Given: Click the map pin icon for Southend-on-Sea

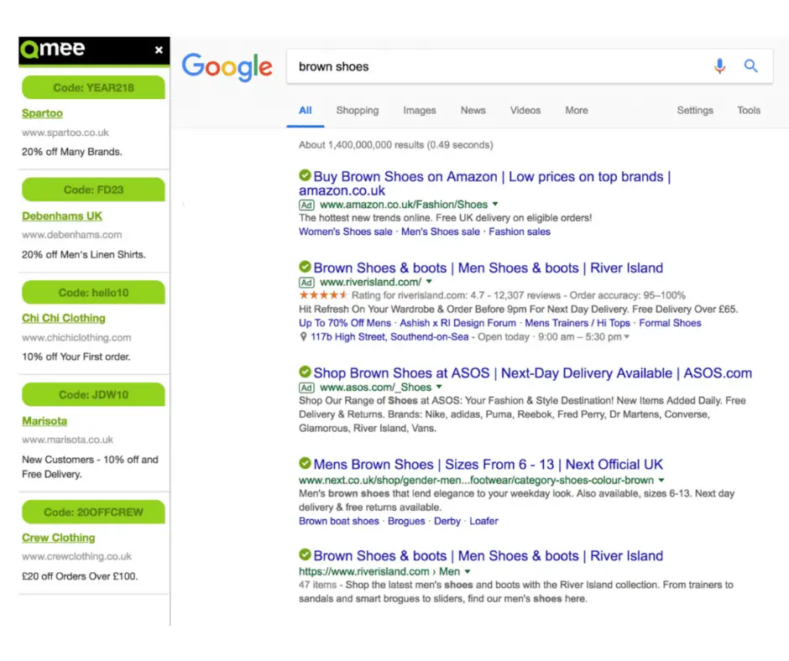Looking at the screenshot, I should [303, 336].
